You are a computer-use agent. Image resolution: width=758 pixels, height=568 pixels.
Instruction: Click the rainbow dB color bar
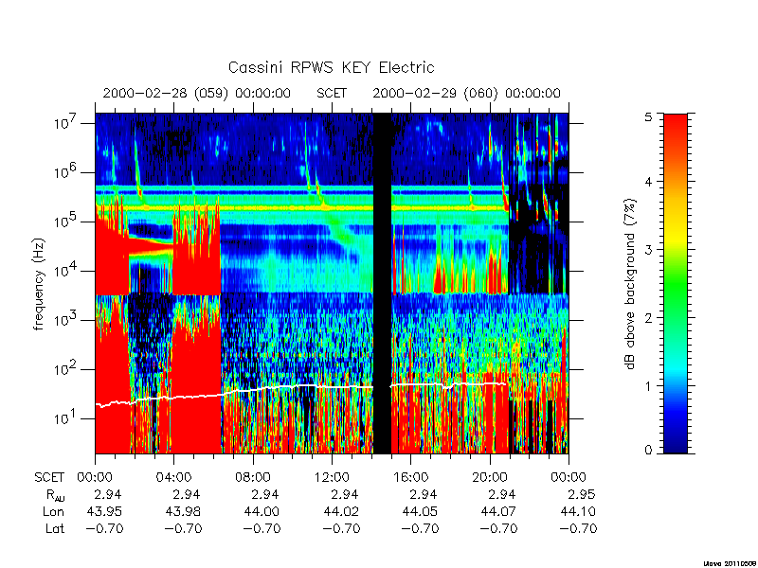coord(676,283)
